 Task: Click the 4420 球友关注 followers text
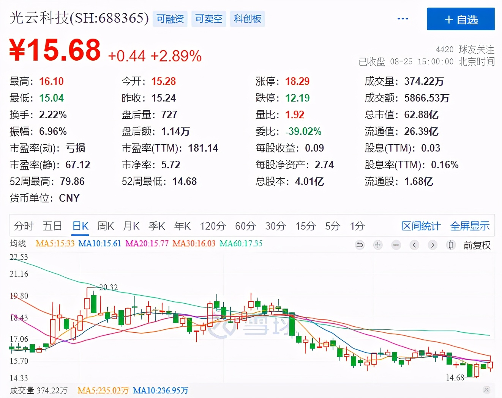click(x=465, y=50)
